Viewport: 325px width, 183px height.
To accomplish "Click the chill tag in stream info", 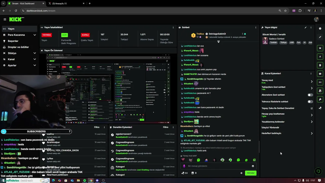I will 292,43.
